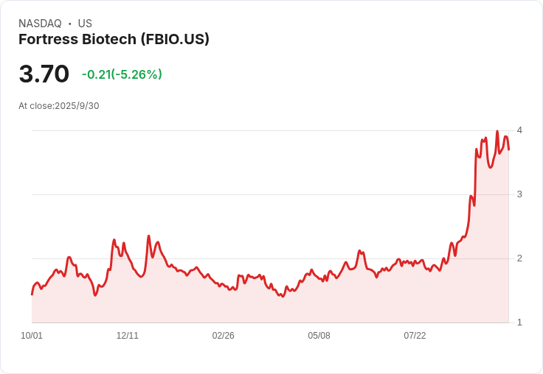Click the US market label
543x374 pixels.
[x=85, y=24]
